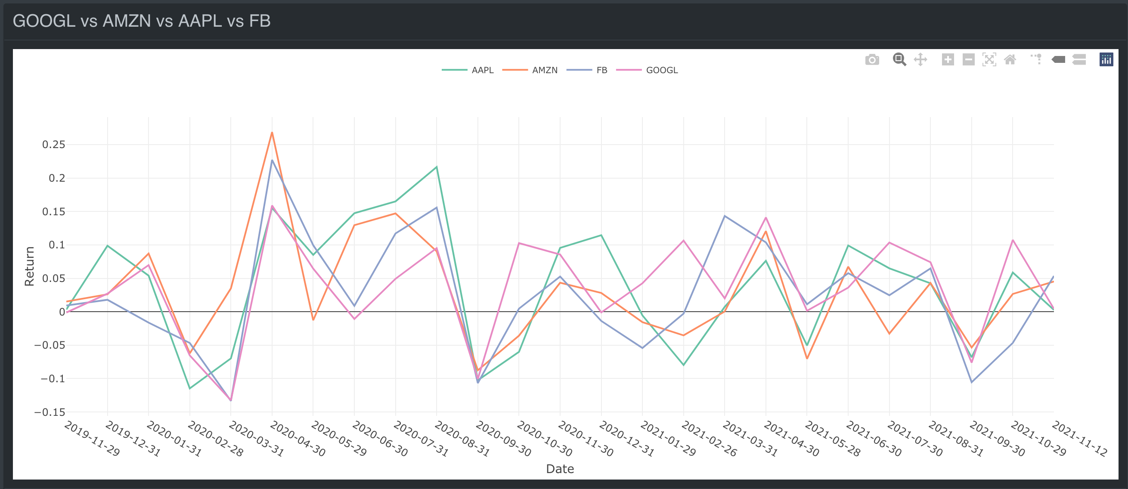Toggle AAPL trace in legend
The width and height of the screenshot is (1128, 489).
[482, 70]
